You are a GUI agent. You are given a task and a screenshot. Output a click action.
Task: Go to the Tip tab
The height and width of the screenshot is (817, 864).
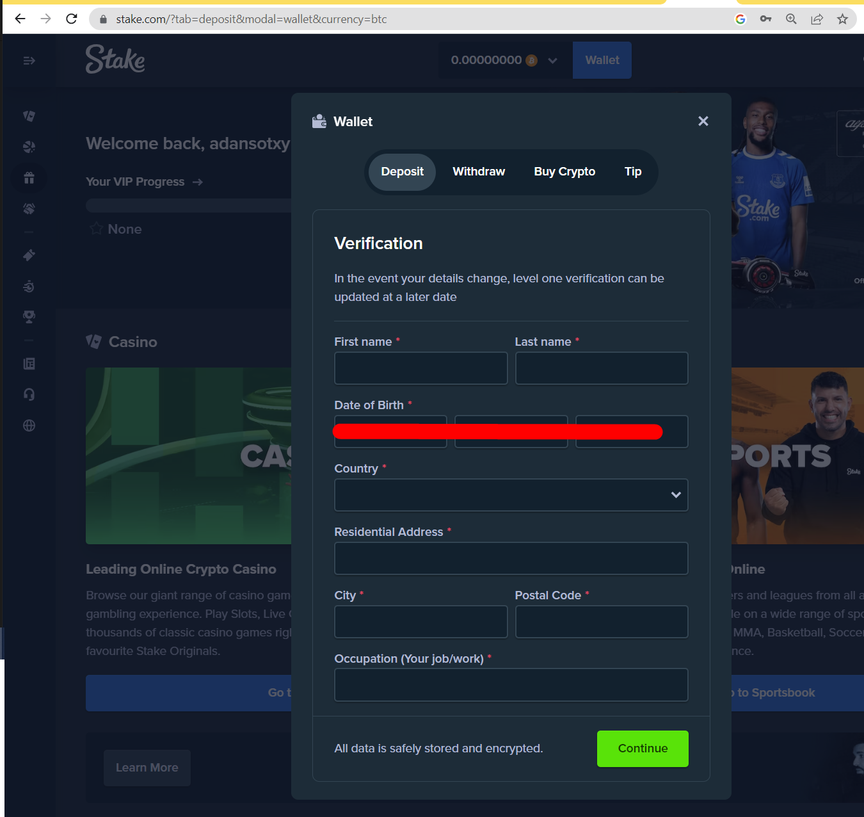(x=632, y=172)
